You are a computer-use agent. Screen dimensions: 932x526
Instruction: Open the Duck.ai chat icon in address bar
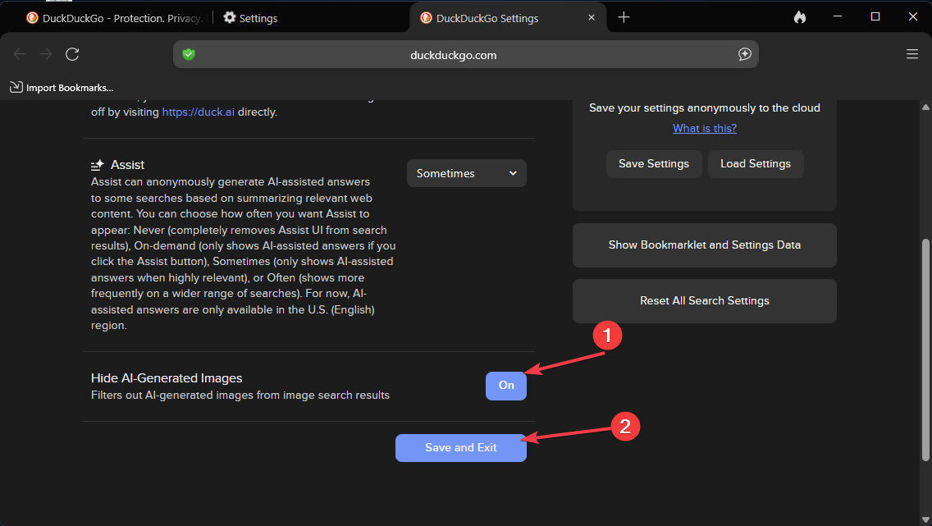pos(744,54)
